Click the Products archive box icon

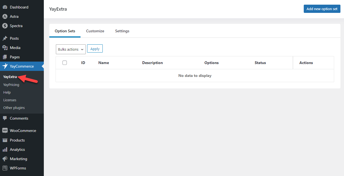[x=5, y=140]
